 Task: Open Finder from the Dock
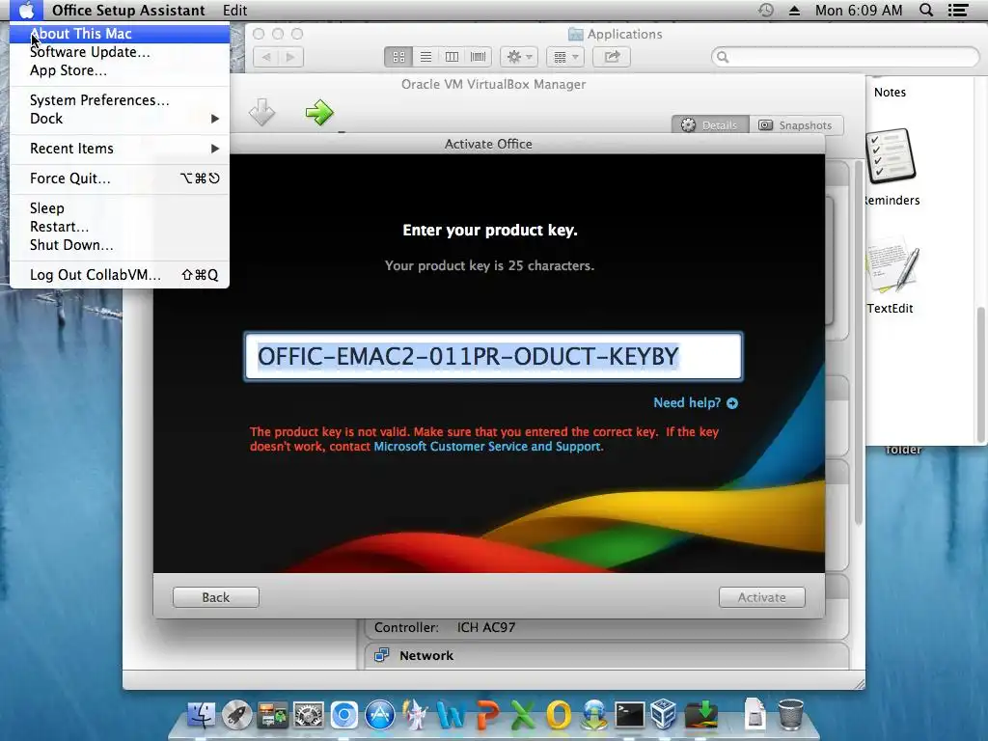click(201, 715)
